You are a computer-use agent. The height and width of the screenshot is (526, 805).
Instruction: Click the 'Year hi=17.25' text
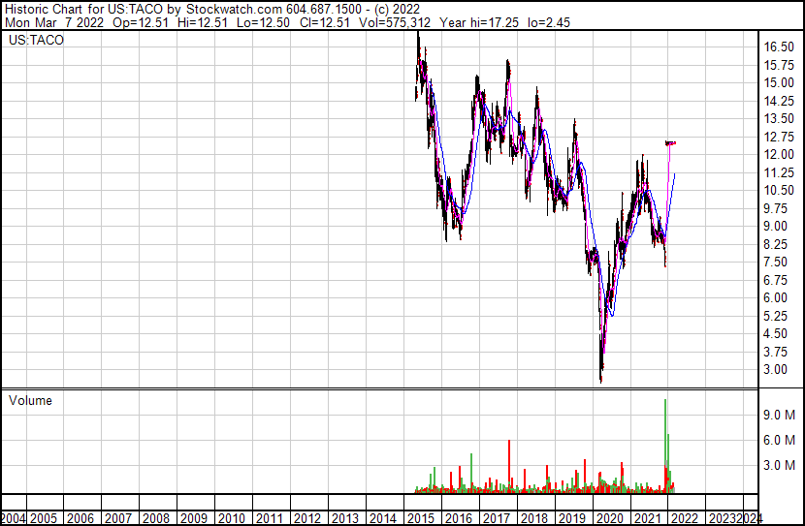pos(479,22)
